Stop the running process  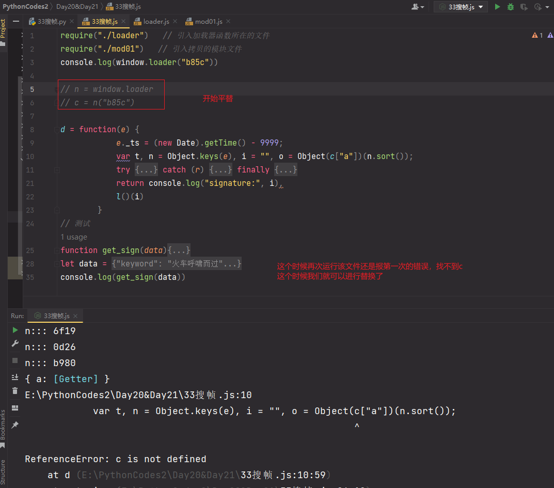(15, 360)
